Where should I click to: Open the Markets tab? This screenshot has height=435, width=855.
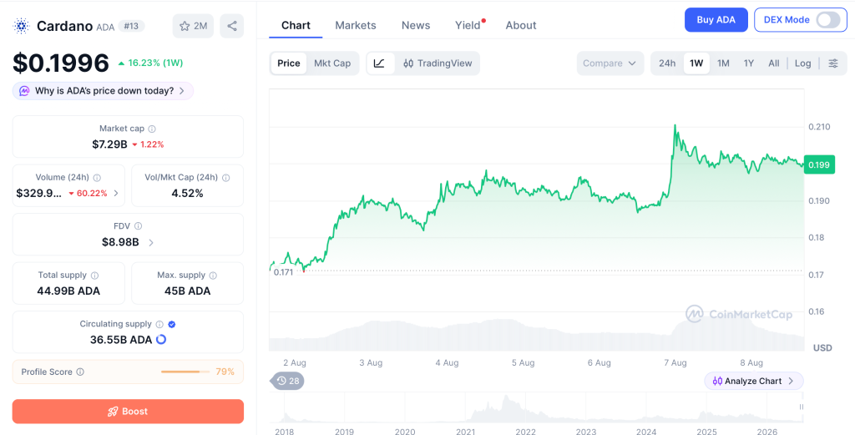click(356, 25)
